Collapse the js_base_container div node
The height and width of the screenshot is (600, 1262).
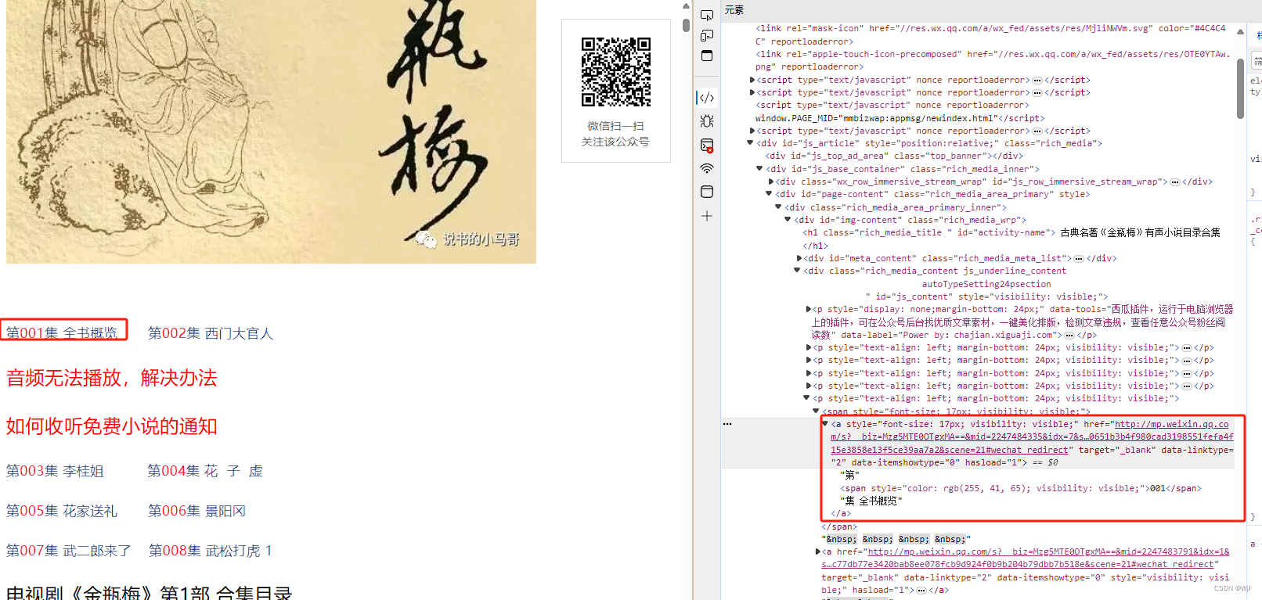(759, 168)
